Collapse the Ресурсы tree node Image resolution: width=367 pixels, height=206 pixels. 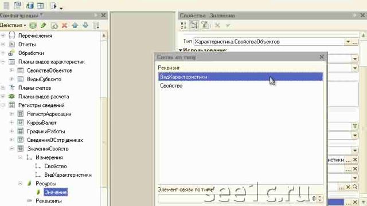tap(21, 183)
